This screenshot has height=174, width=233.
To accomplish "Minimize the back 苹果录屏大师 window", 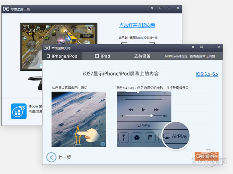I will [x=169, y=8].
